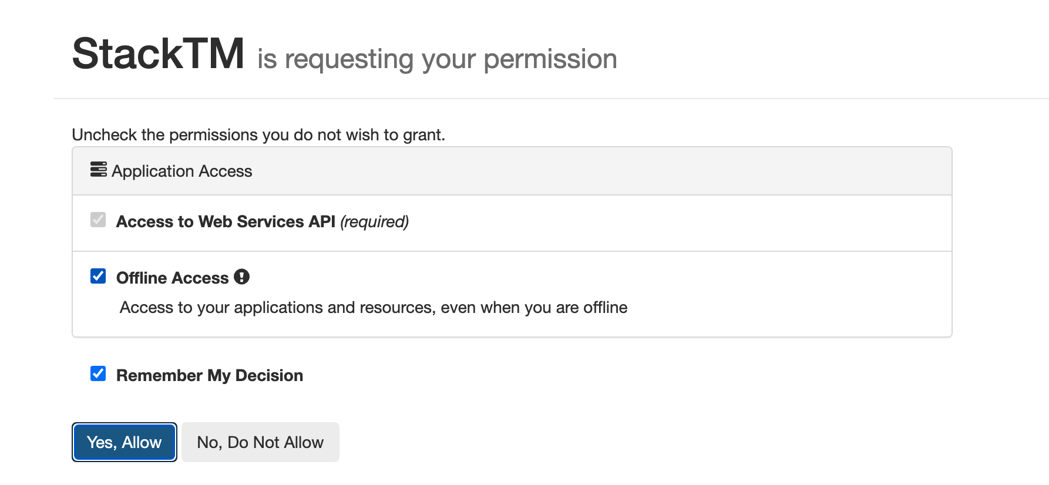This screenshot has height=485, width=1049.
Task: Click the Application Access header text
Action: point(181,171)
